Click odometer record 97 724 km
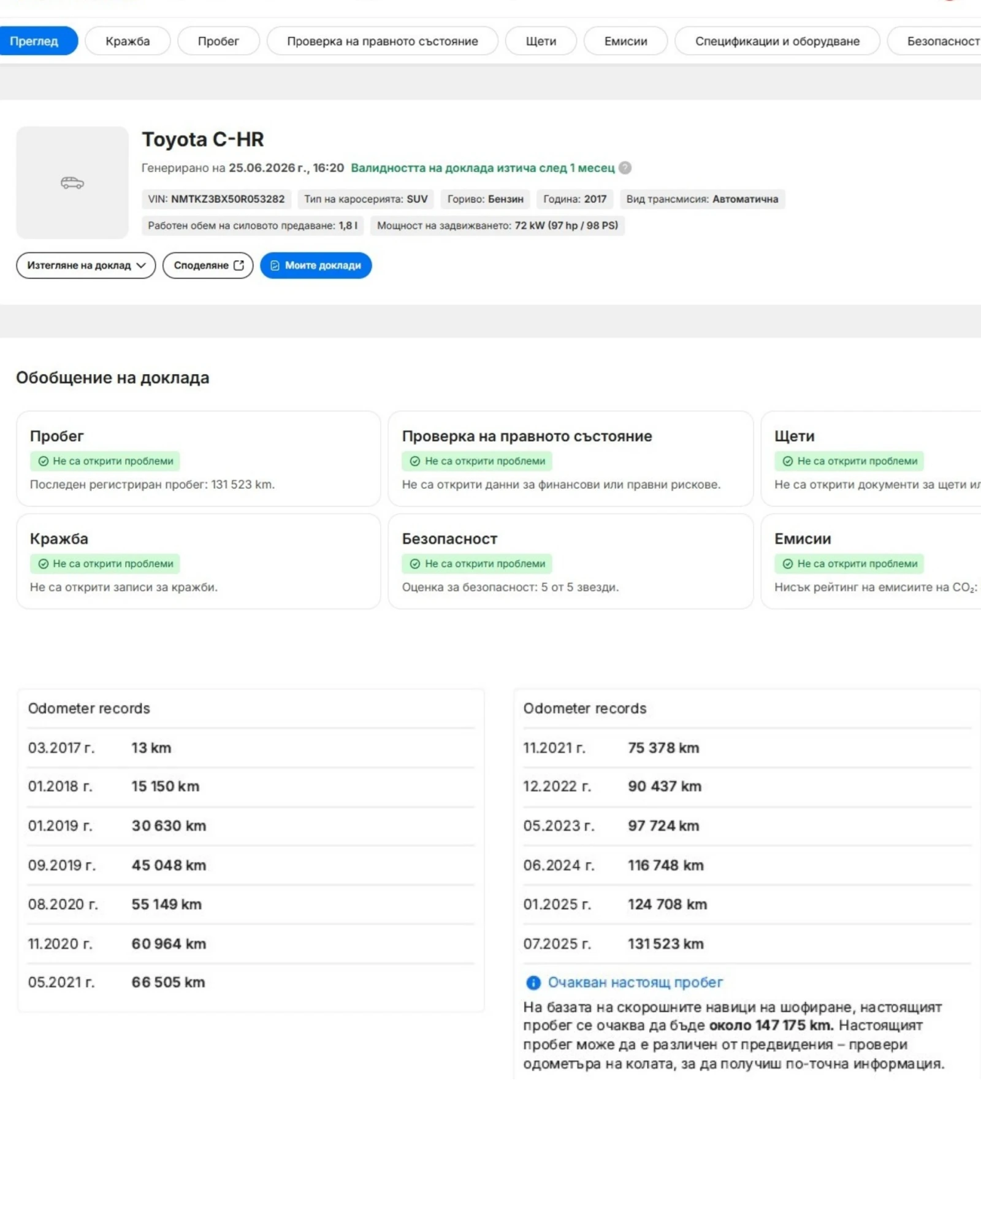 pyautogui.click(x=747, y=826)
